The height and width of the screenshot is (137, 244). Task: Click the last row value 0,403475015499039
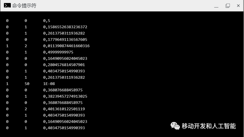pyautogui.click(x=64, y=128)
